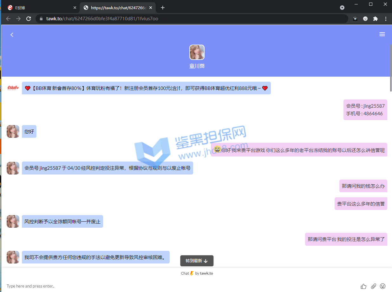Screen dimensions: 392x292
Task: Switch to the E世博 browser tab
Action: pyautogui.click(x=38, y=8)
